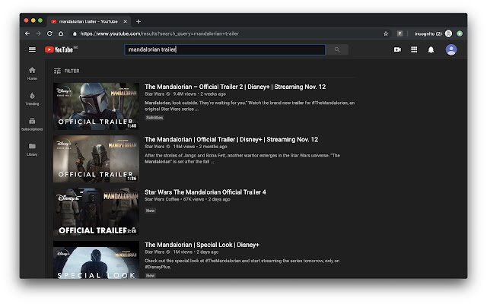The width and height of the screenshot is (487, 304).
Task: View site info via the padlock icon
Action: [x=75, y=33]
